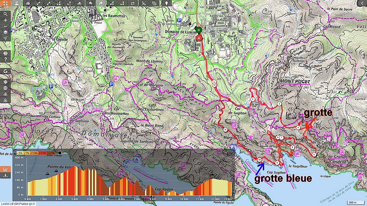Click parking icon near Ecole de commerce

pyautogui.click(x=179, y=20)
